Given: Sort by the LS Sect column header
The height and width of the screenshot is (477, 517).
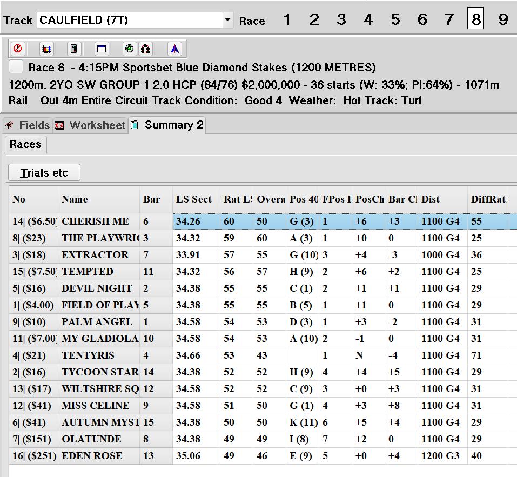Looking at the screenshot, I should click(194, 199).
